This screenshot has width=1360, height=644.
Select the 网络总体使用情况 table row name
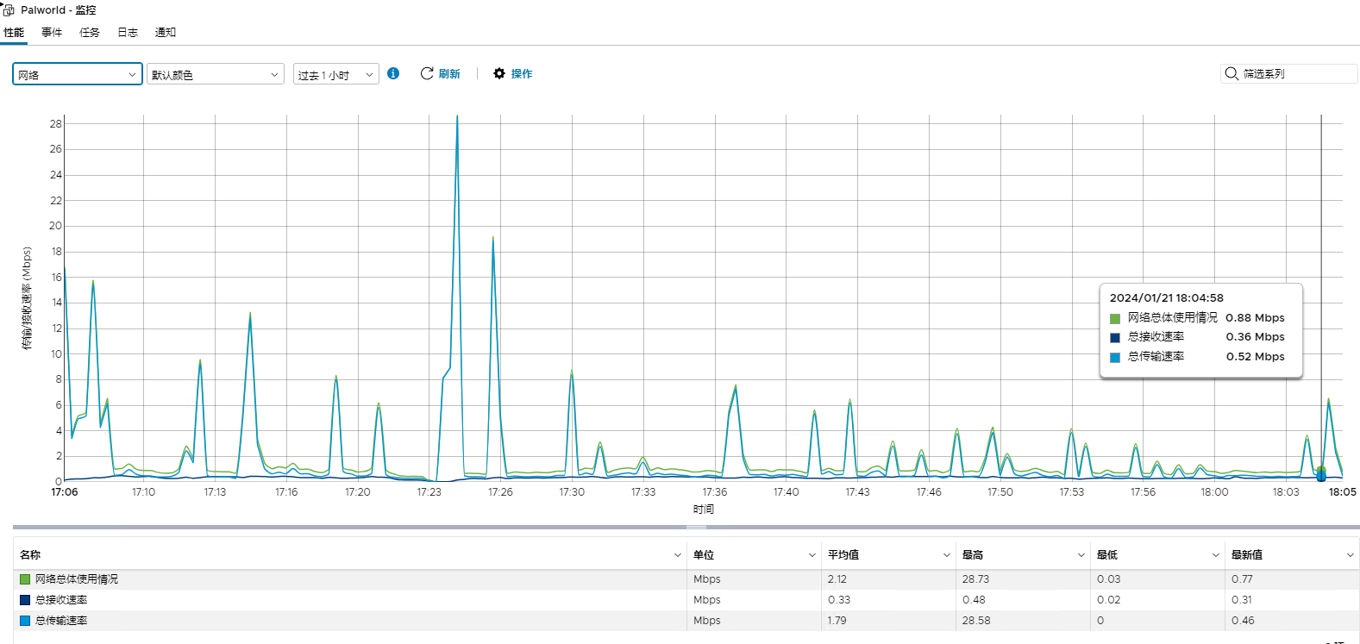pyautogui.click(x=77, y=579)
